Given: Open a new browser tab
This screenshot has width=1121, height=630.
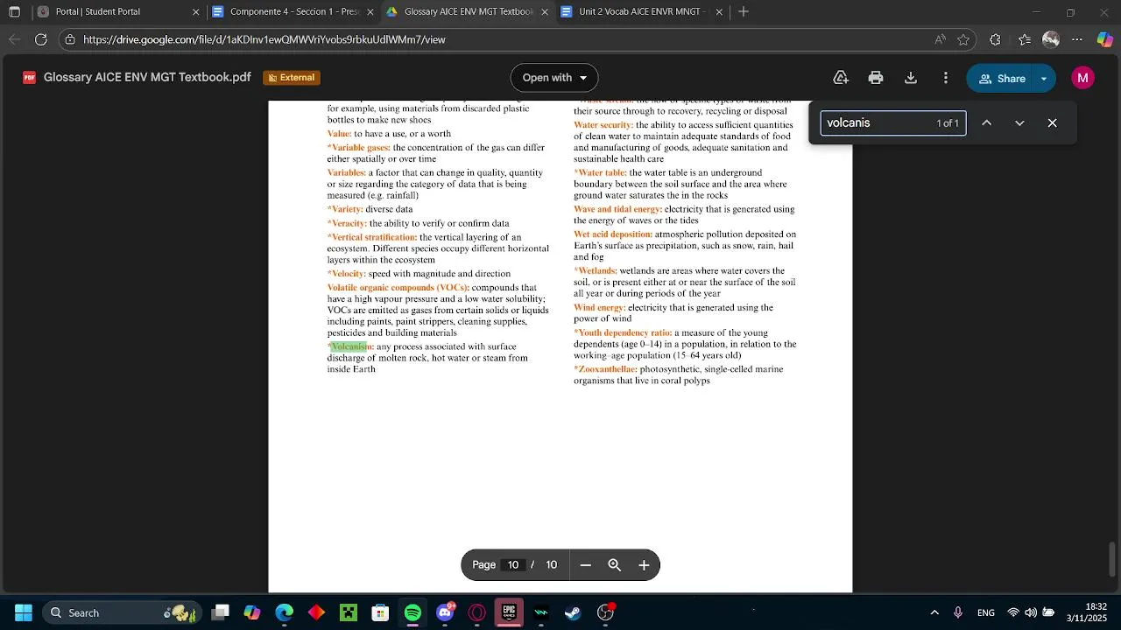Looking at the screenshot, I should 744,12.
